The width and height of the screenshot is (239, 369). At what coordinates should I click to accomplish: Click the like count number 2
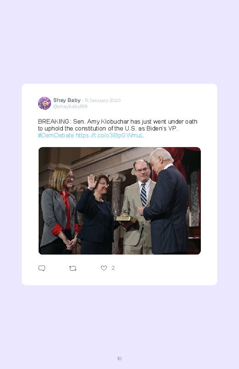pyautogui.click(x=113, y=268)
